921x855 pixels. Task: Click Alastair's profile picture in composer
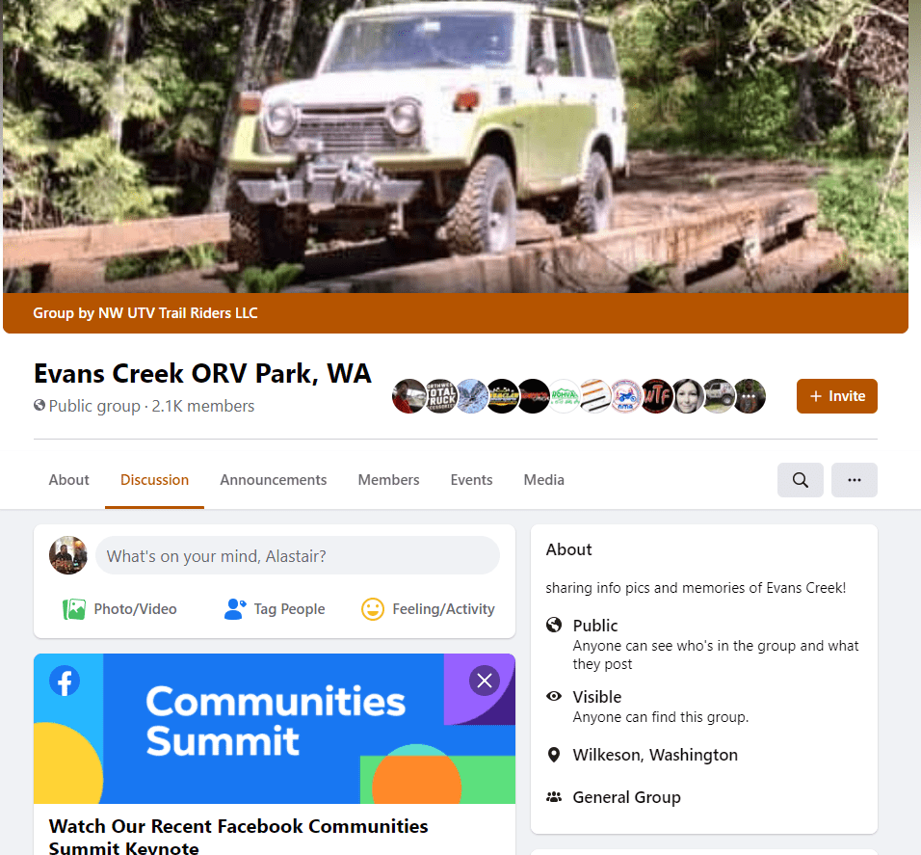coord(68,555)
